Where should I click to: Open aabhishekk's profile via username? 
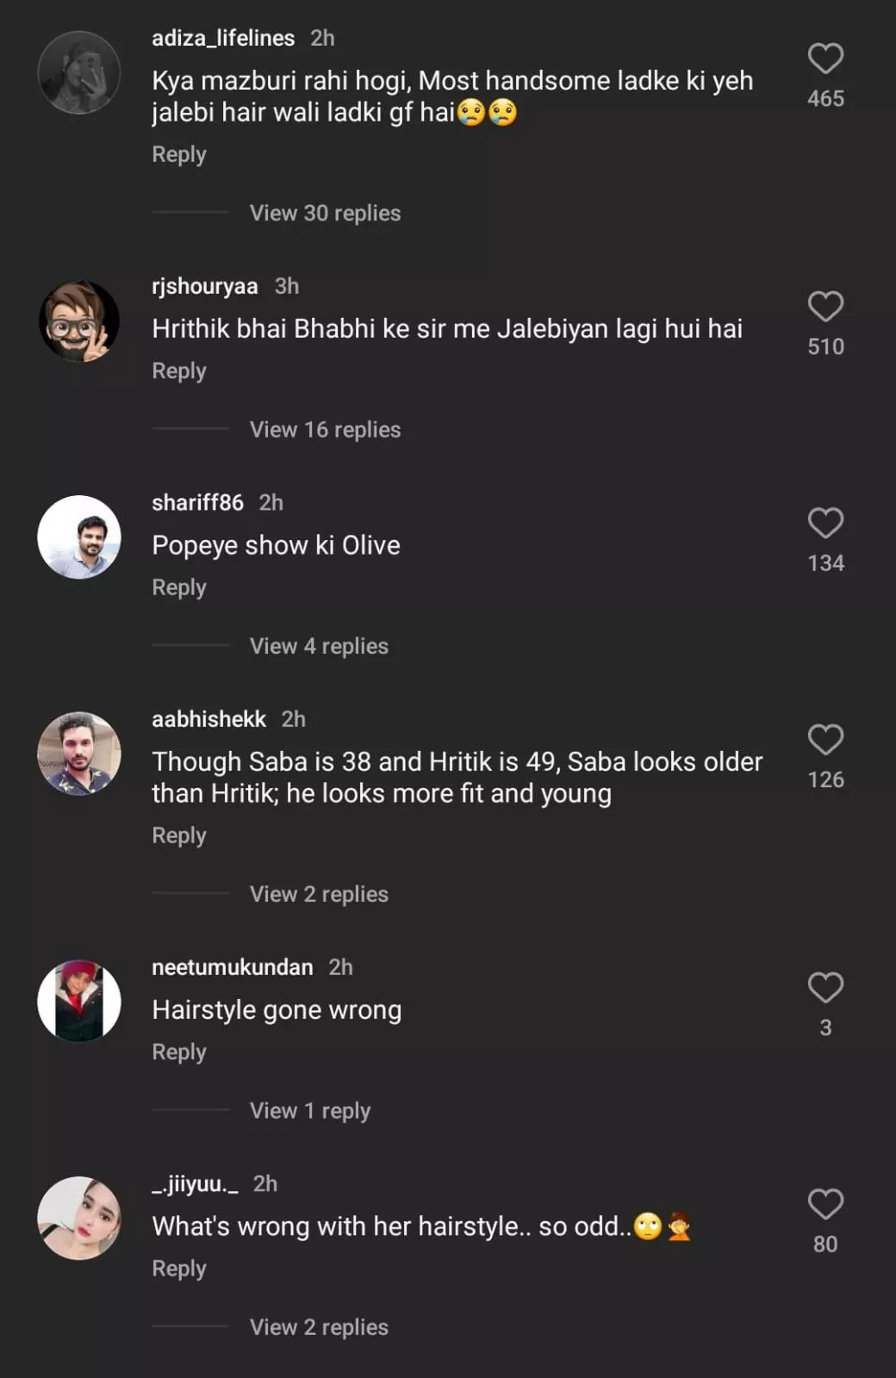(x=208, y=719)
